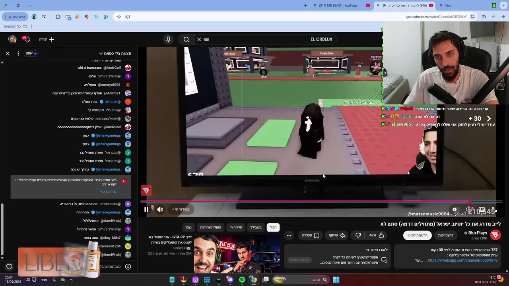
Task: Open more actions three-dot menu under video
Action: coord(289,235)
